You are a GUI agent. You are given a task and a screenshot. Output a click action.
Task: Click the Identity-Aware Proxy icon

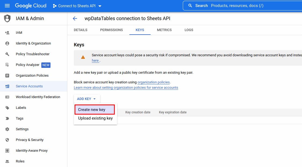coord(7,151)
